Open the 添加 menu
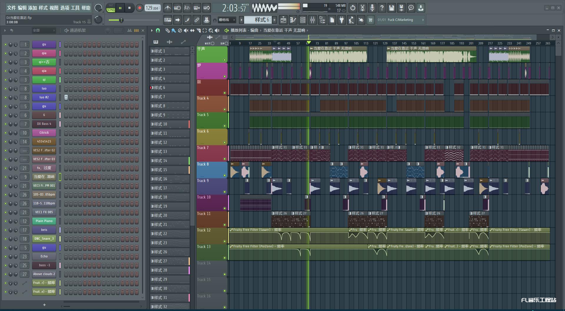The image size is (565, 311). pyautogui.click(x=33, y=8)
